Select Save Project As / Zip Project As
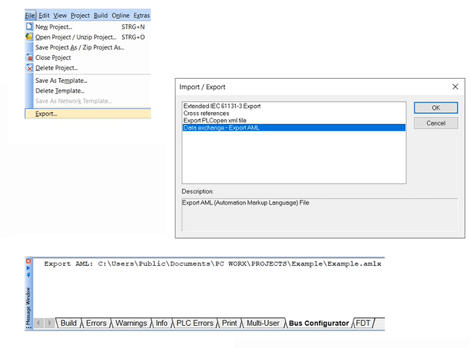The width and height of the screenshot is (470, 348). (79, 47)
